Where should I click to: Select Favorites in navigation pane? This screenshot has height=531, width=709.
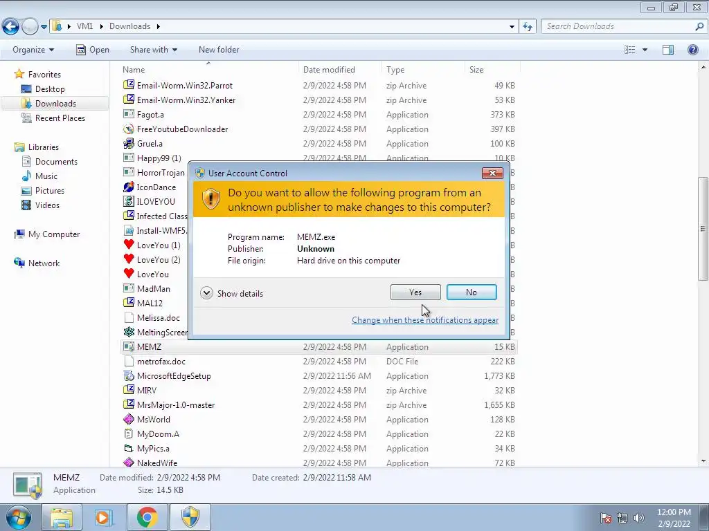pos(38,75)
